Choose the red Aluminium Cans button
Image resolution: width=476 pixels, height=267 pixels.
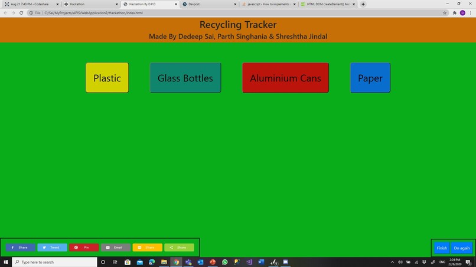(x=285, y=78)
